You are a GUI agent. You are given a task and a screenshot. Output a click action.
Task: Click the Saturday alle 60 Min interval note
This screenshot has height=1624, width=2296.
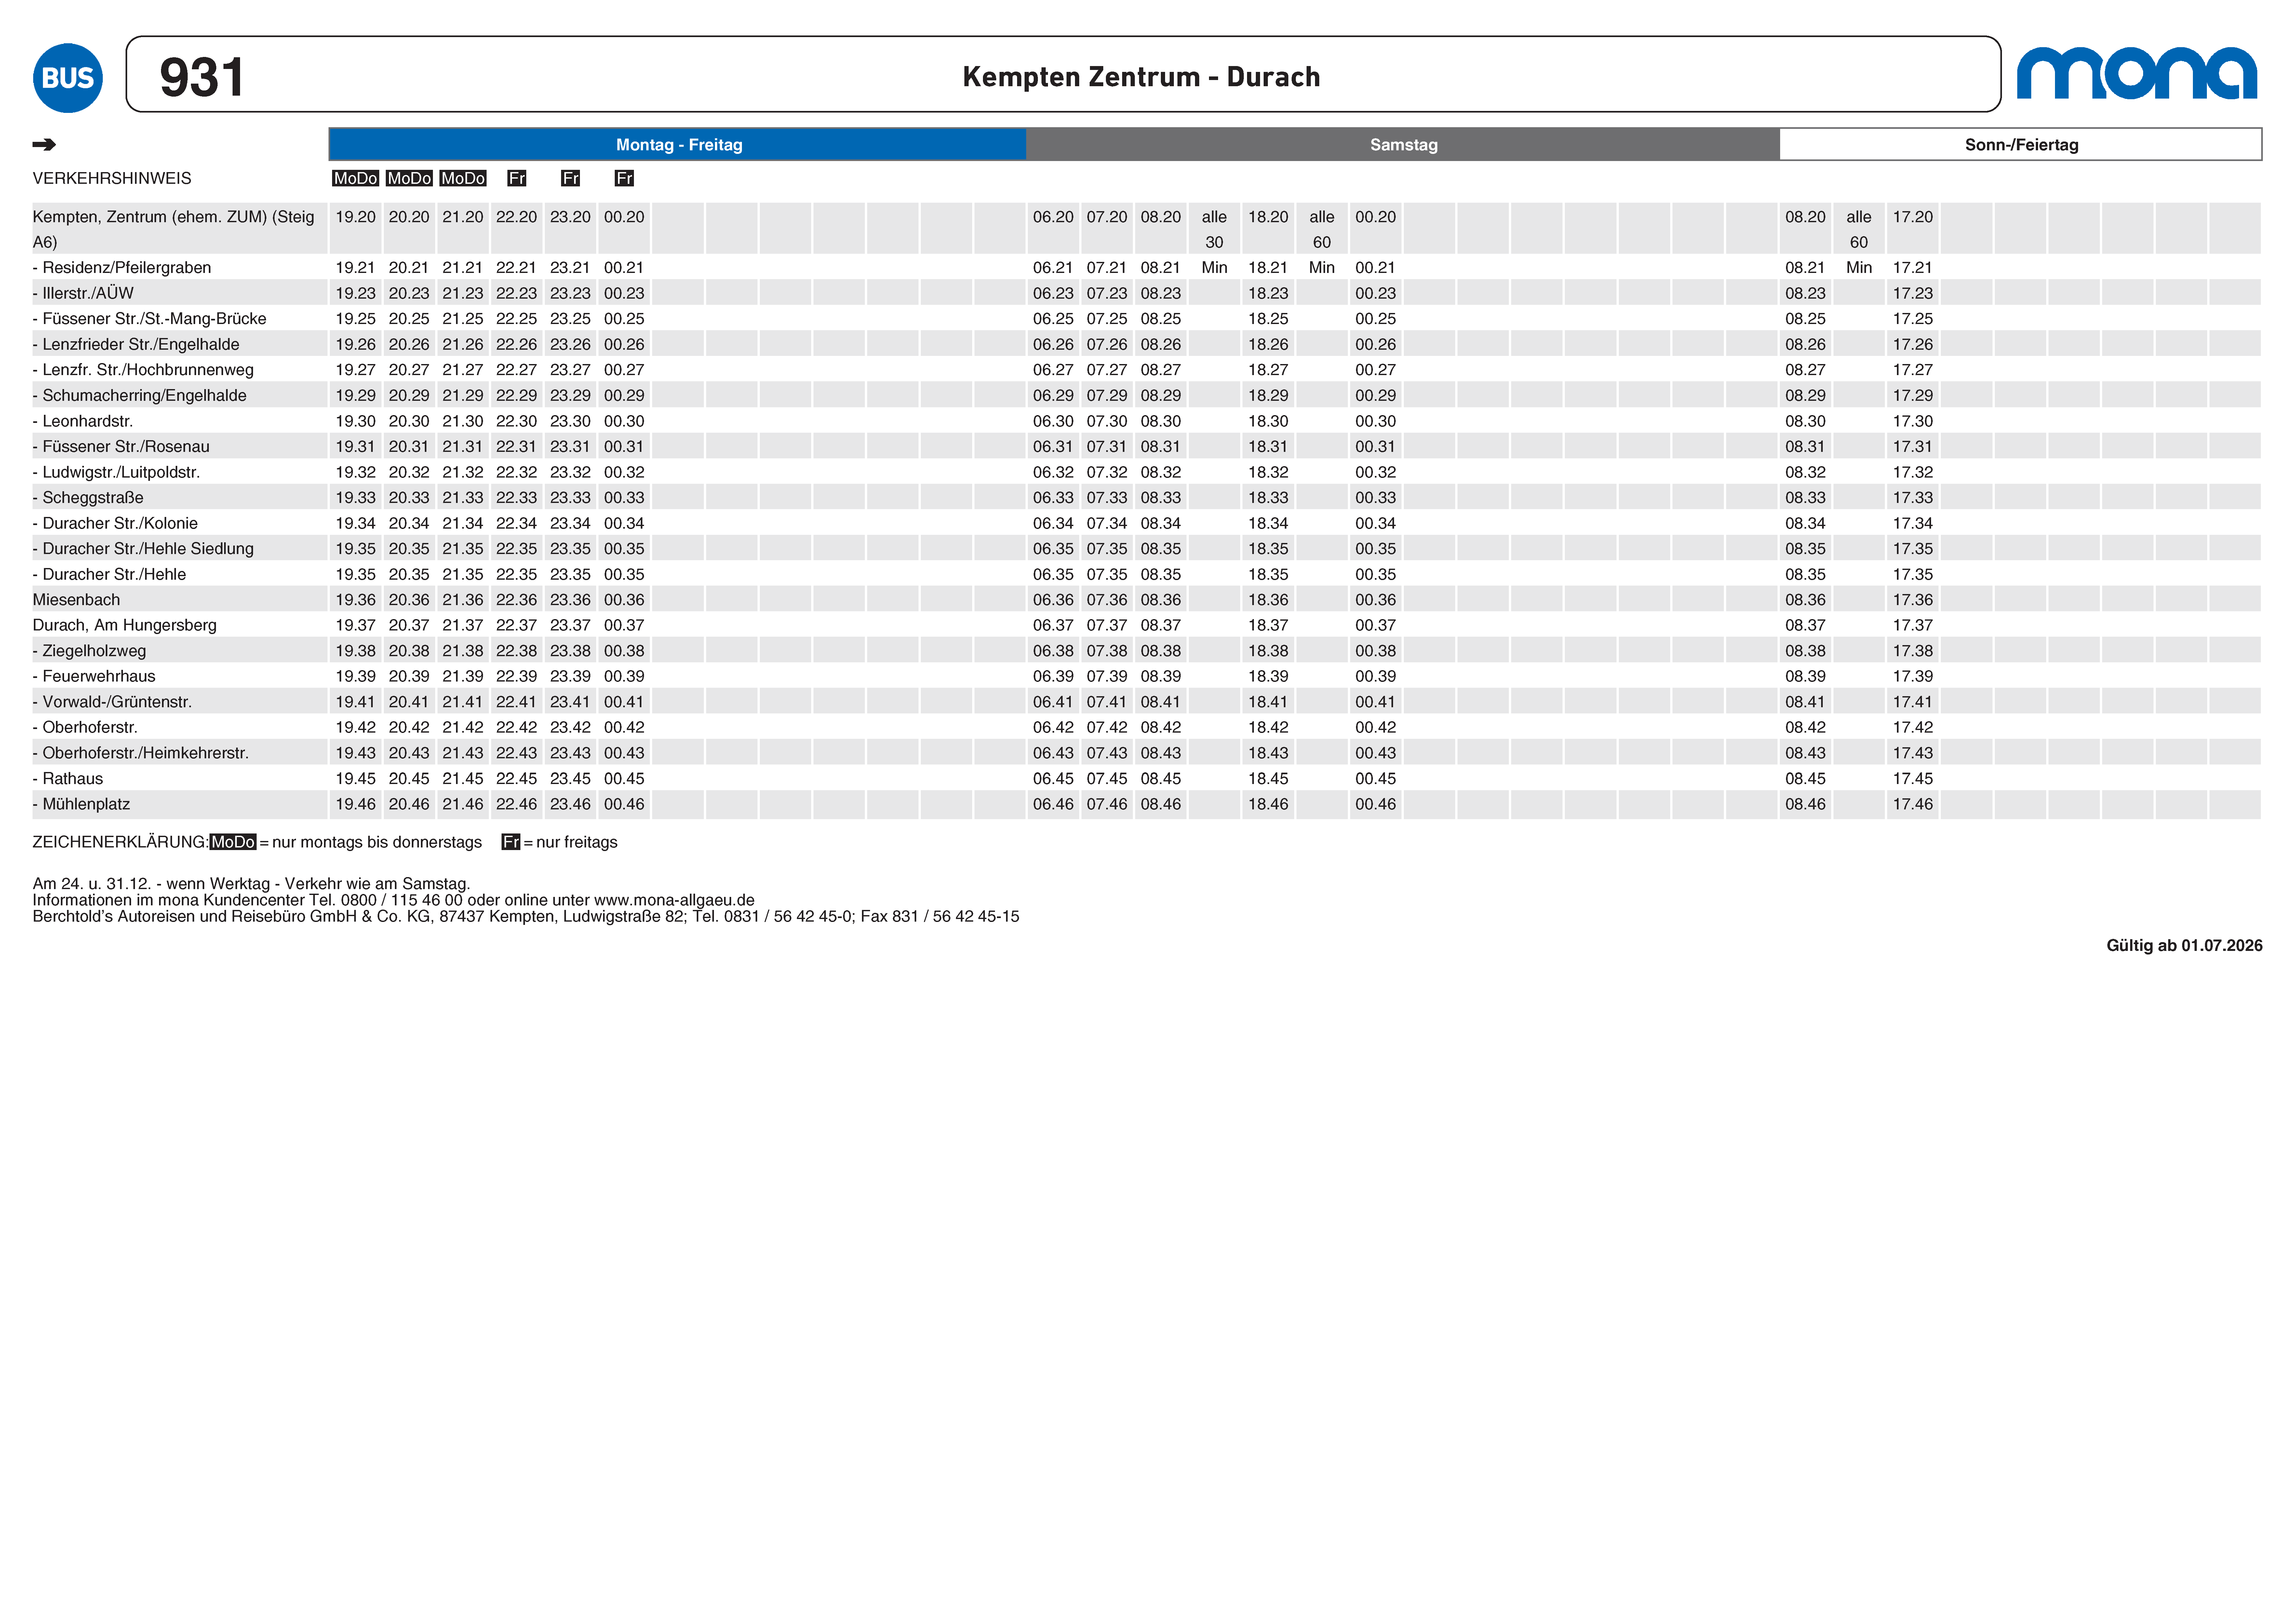(x=1322, y=242)
